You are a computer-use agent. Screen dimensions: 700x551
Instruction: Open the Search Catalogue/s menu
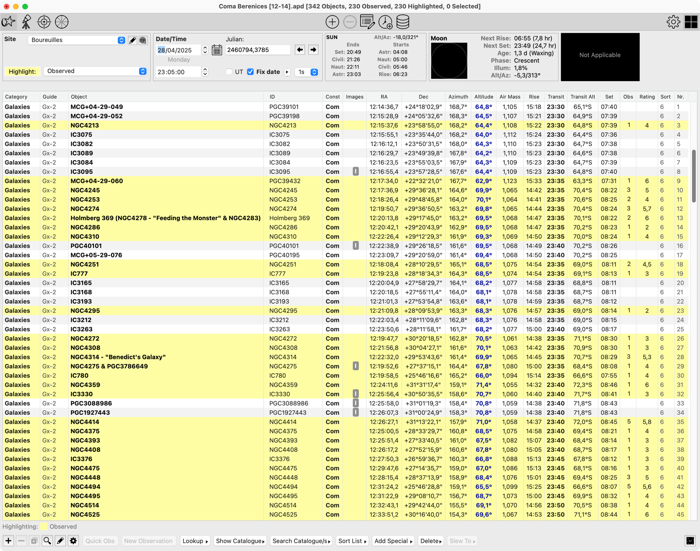click(301, 541)
